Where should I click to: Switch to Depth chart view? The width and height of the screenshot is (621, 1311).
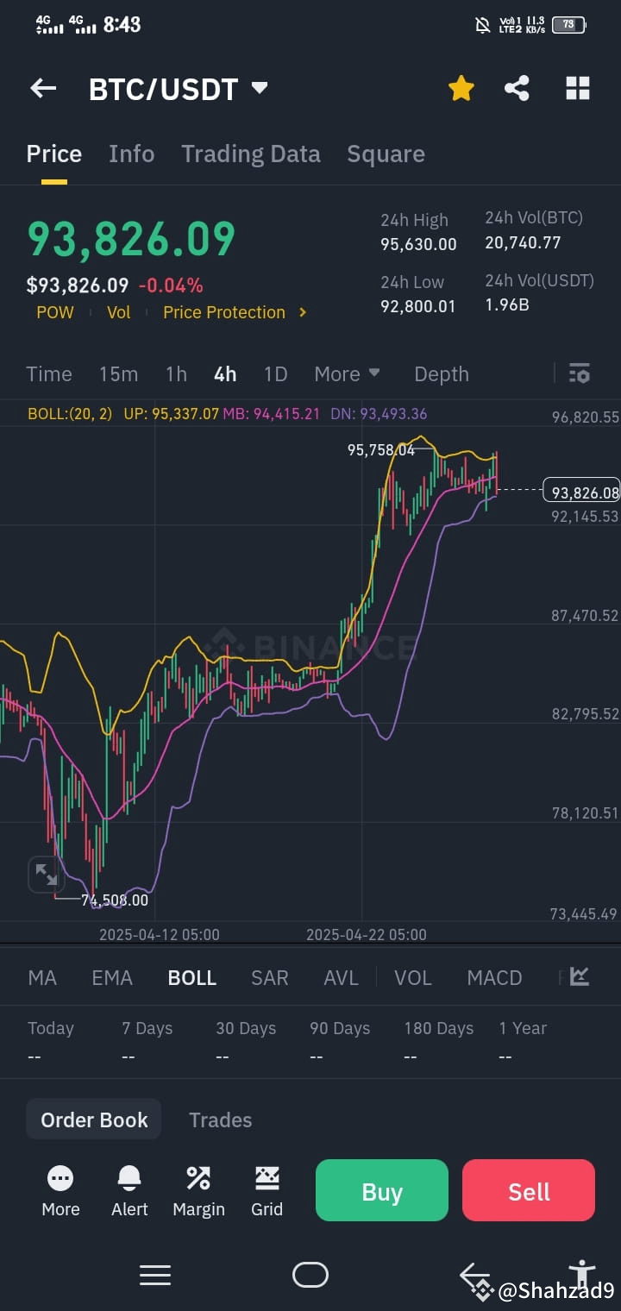click(442, 373)
